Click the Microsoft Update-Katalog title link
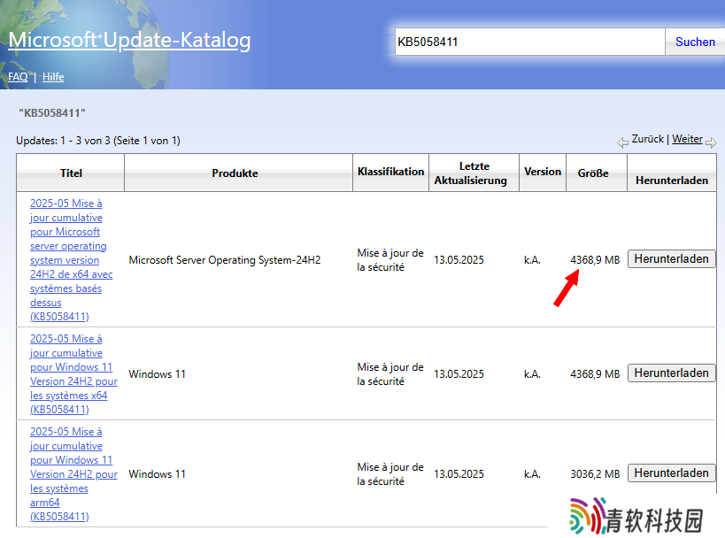725x538 pixels. [129, 40]
